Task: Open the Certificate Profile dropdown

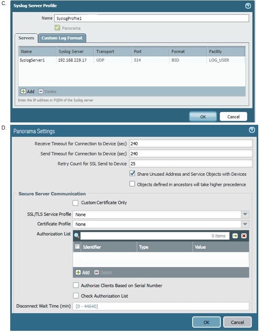Action: [x=245, y=224]
